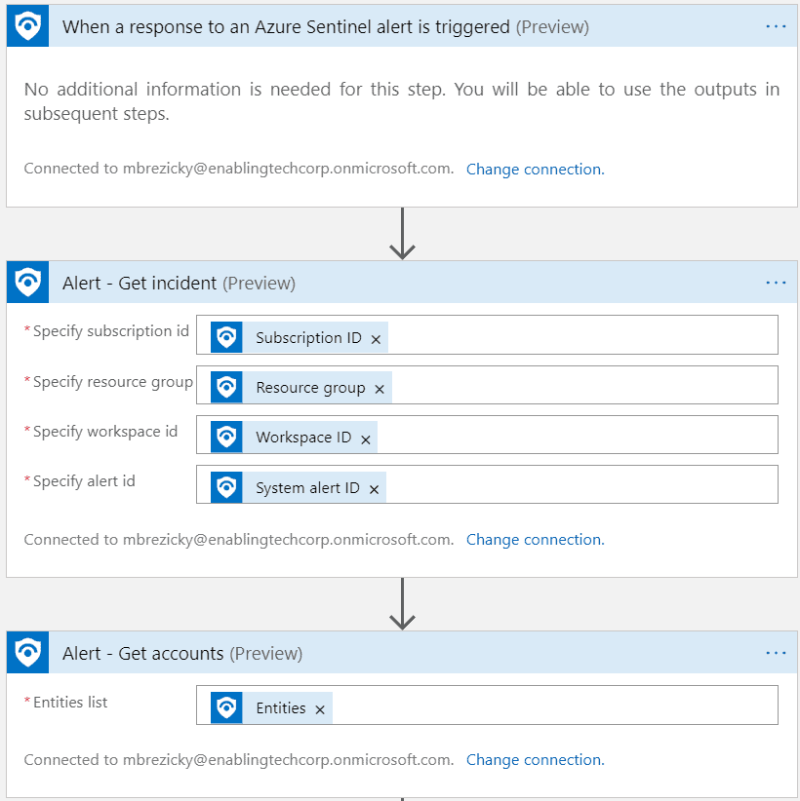This screenshot has height=801, width=800.
Task: Select the Entities dynamic token
Action: click(271, 707)
